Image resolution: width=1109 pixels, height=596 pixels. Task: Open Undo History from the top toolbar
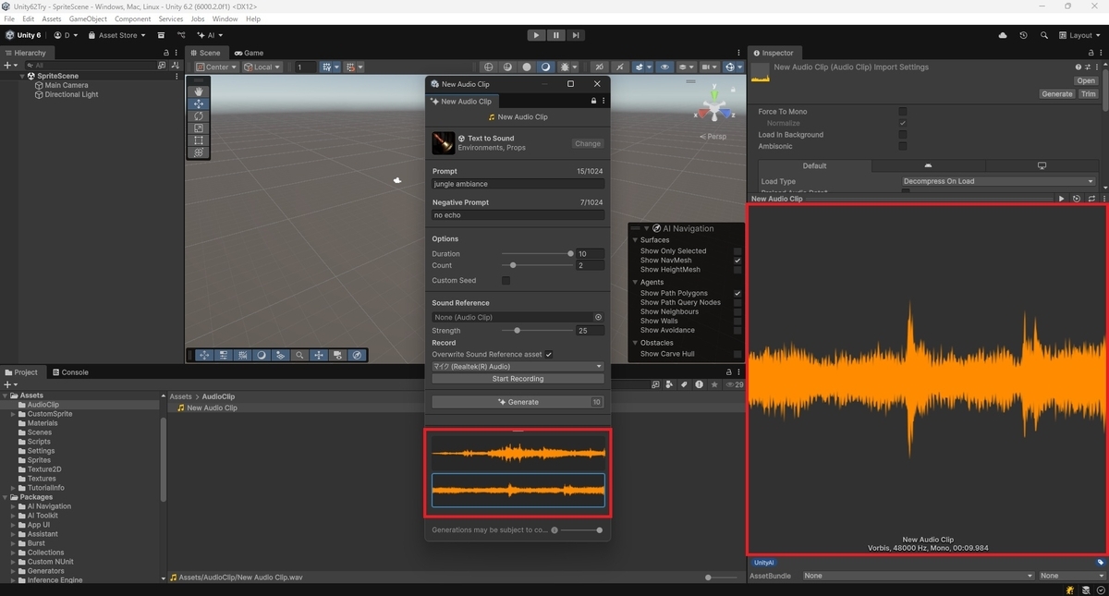pos(1023,35)
